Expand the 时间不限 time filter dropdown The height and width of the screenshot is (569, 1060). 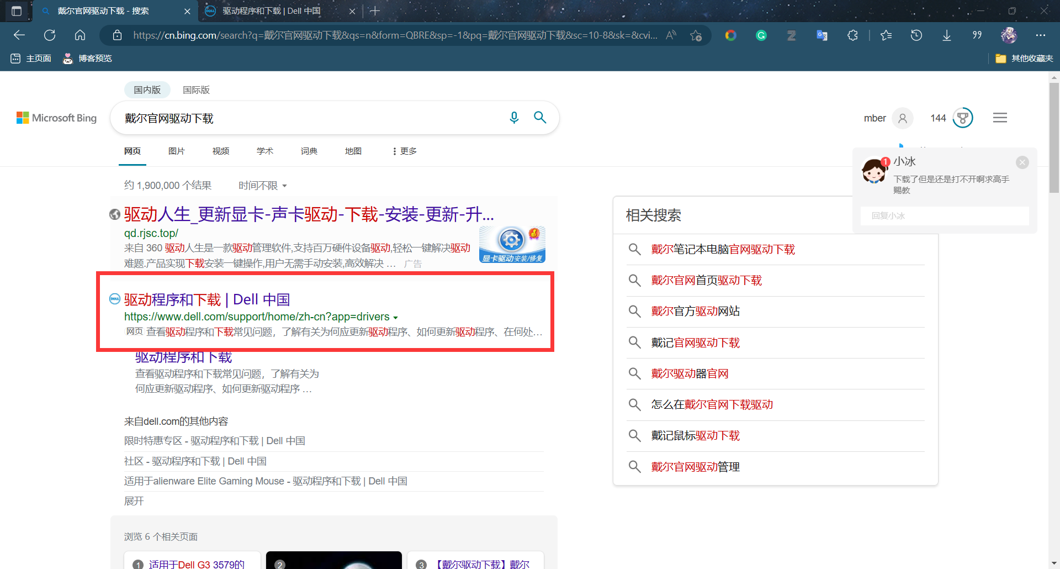263,186
